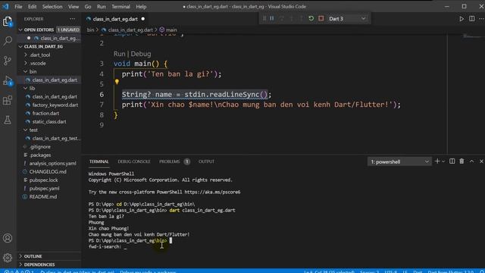Select the class_in_dart_eg.dart editor tab
This screenshot has height=273, width=485.
[115, 19]
